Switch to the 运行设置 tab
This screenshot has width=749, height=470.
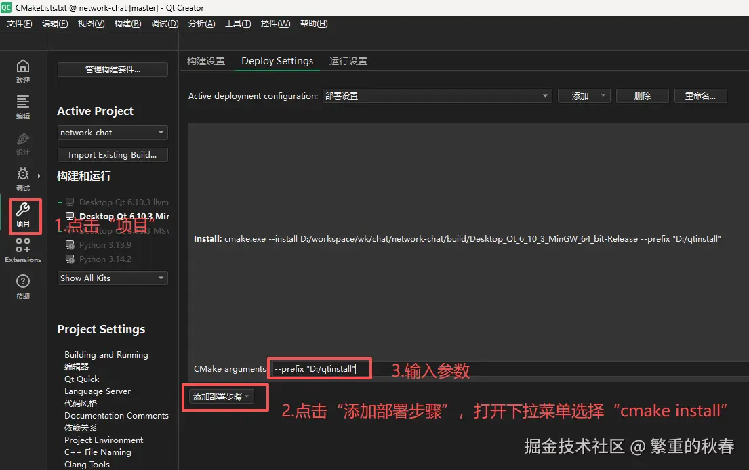pos(348,61)
